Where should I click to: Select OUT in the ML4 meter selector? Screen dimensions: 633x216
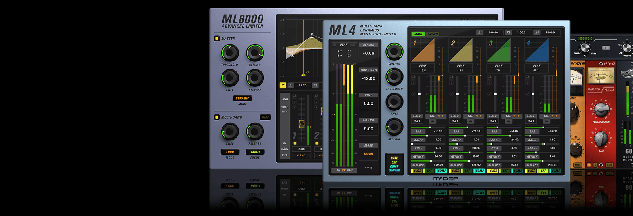tap(350, 171)
